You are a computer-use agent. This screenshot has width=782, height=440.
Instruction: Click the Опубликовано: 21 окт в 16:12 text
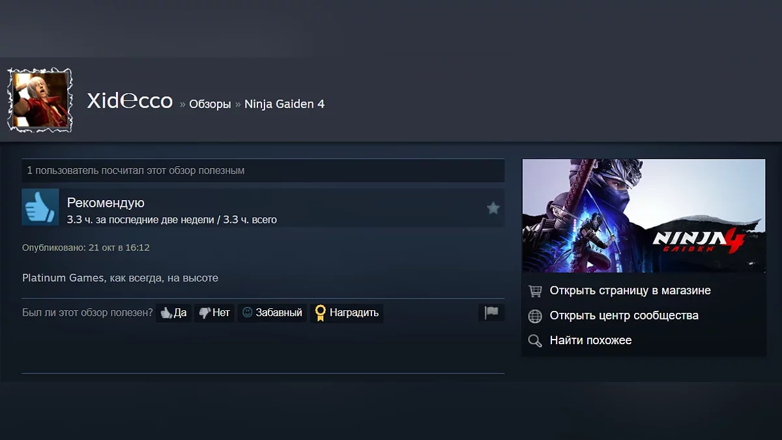point(86,248)
